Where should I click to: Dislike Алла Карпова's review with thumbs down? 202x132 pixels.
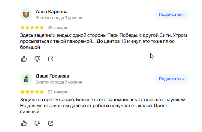[x=38, y=59]
